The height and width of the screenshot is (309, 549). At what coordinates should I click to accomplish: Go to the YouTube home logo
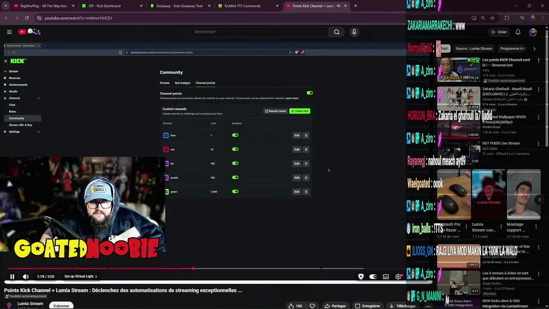tap(29, 32)
